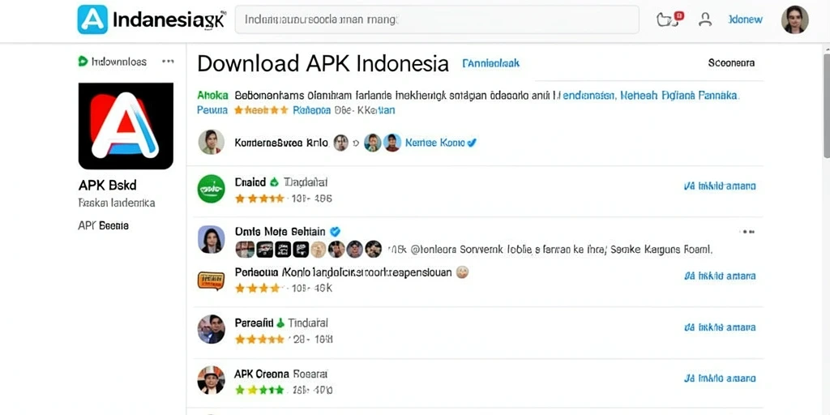Click the large red A app thumbnail
This screenshot has height=415, width=830.
coord(126,126)
